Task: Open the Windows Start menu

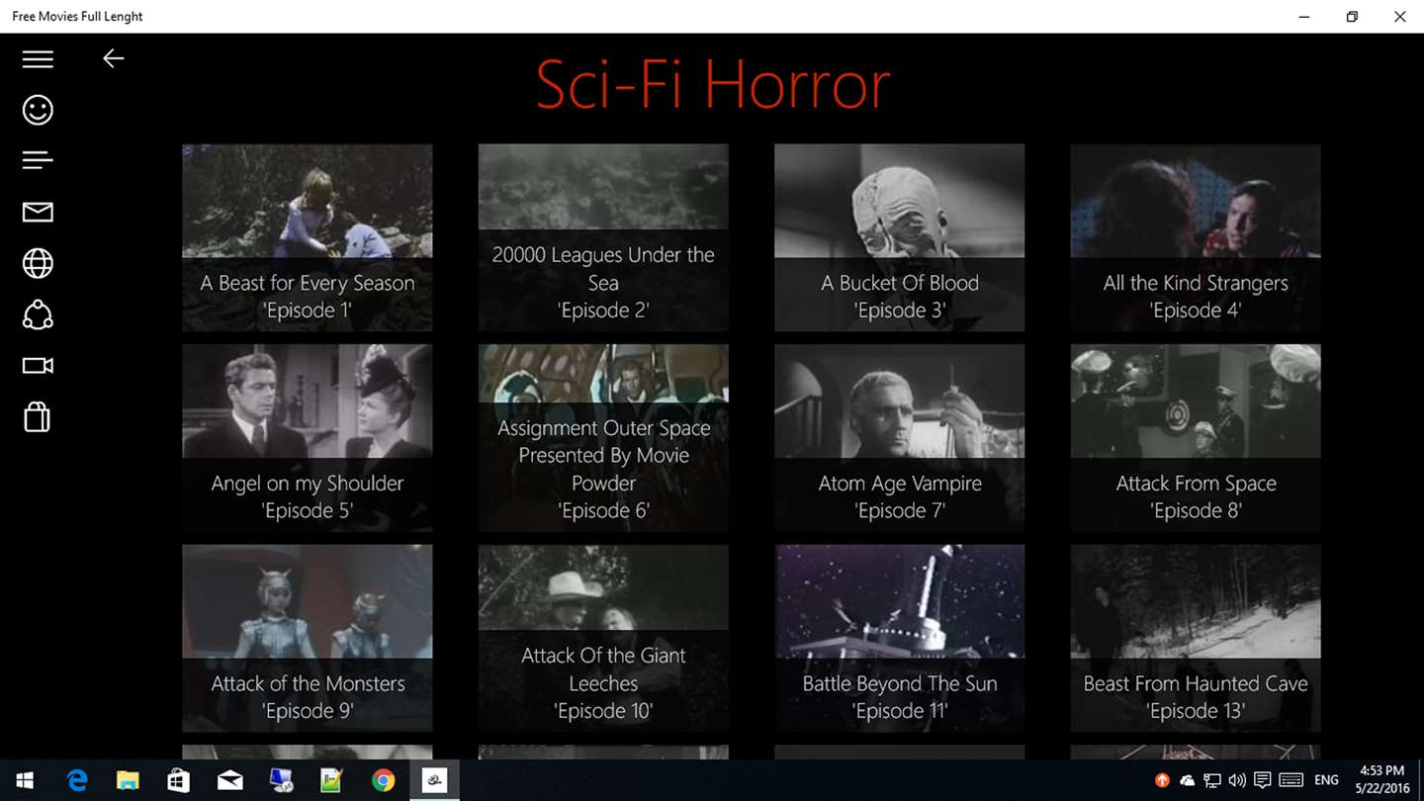Action: (x=25, y=780)
